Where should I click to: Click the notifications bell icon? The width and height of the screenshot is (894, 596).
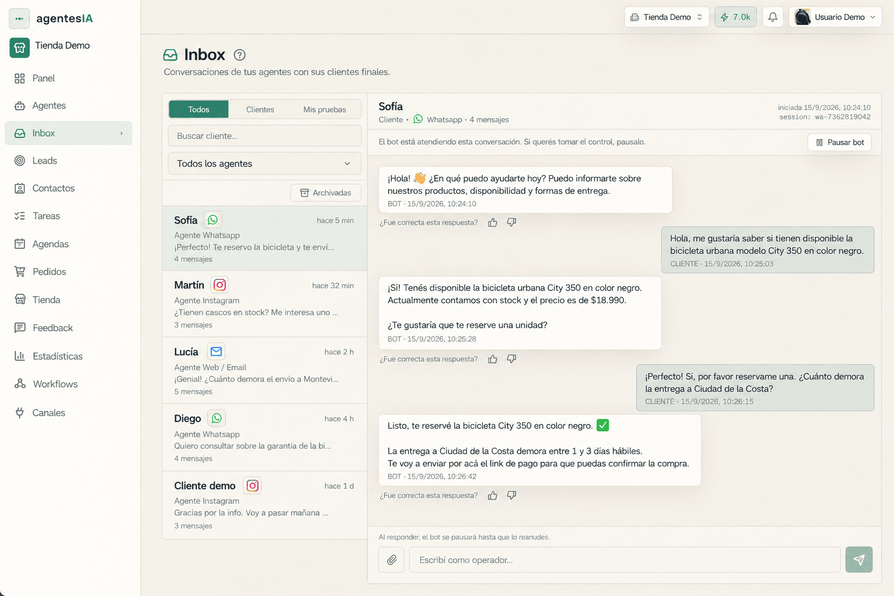tap(773, 17)
